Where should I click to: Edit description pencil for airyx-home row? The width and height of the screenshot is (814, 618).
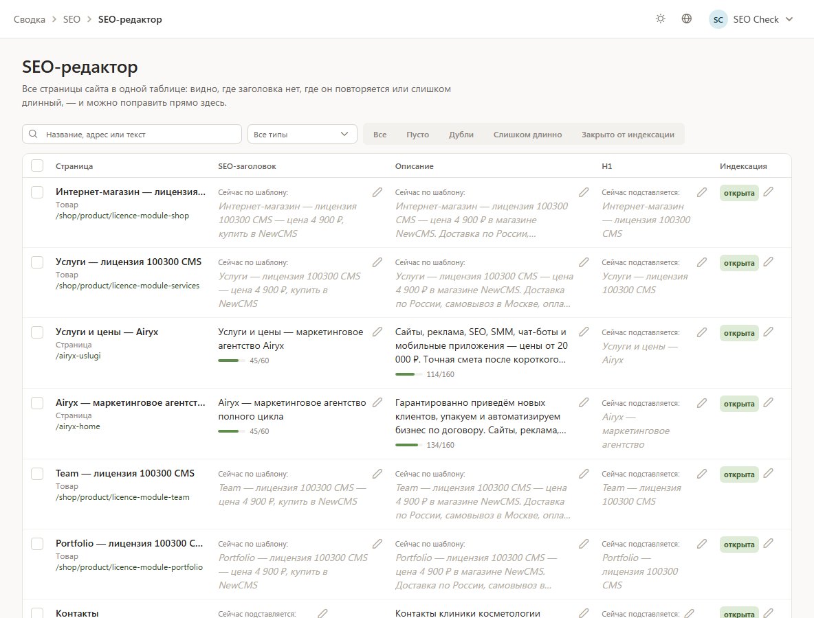(x=584, y=402)
